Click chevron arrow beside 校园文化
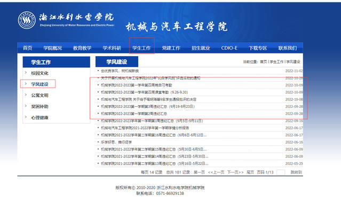The image size is (341, 213). (26, 73)
